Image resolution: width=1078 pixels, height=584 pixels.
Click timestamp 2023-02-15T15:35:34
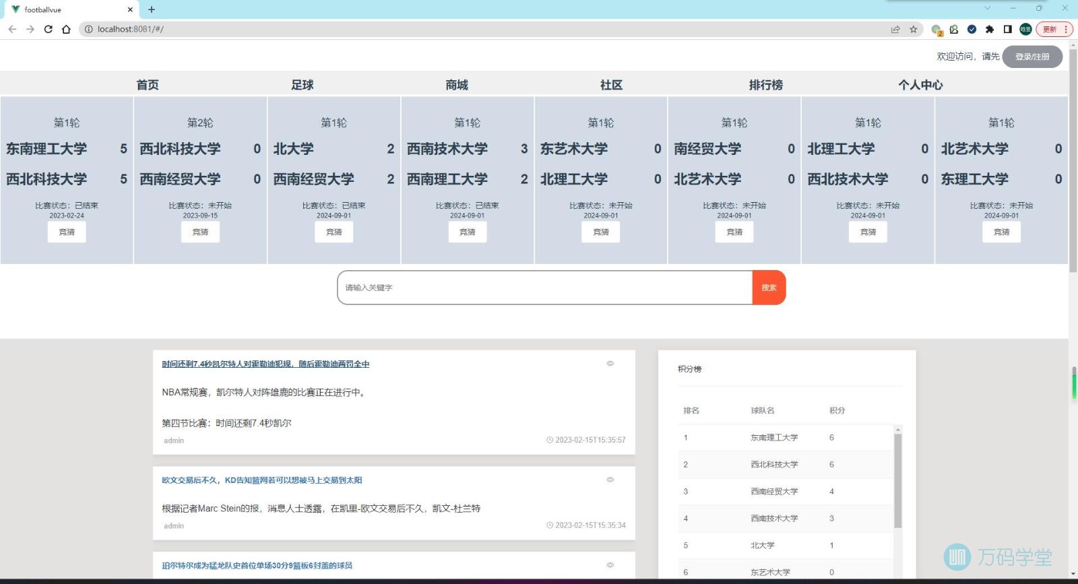point(590,525)
